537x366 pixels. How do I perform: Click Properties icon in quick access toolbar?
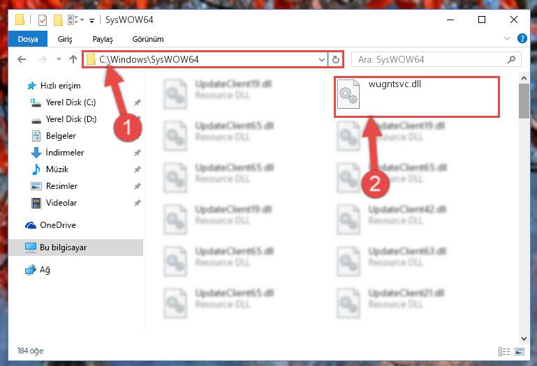click(x=43, y=20)
